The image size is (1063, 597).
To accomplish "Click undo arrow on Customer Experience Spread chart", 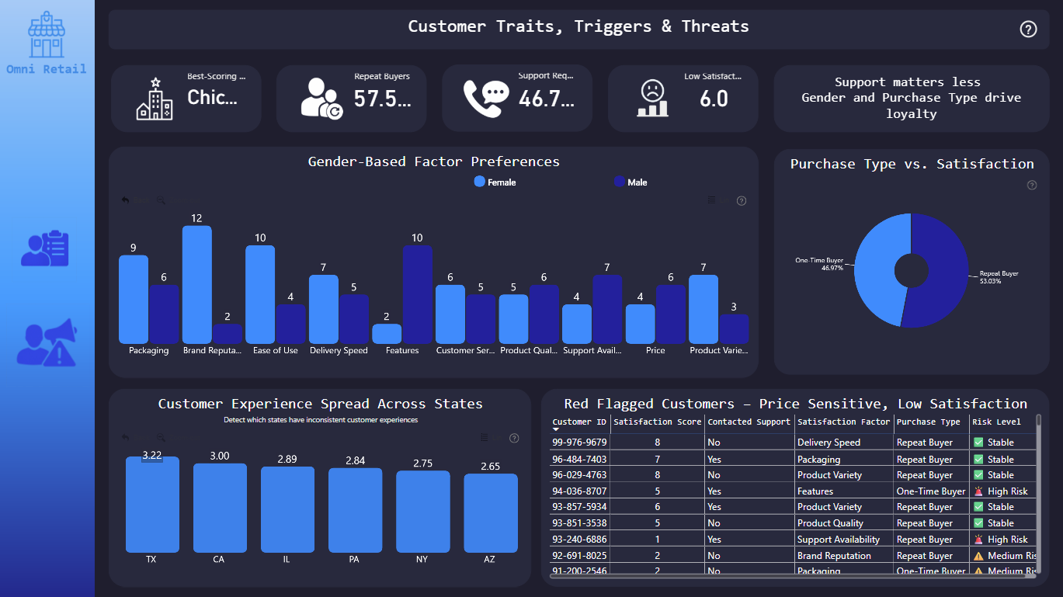I will (x=126, y=438).
